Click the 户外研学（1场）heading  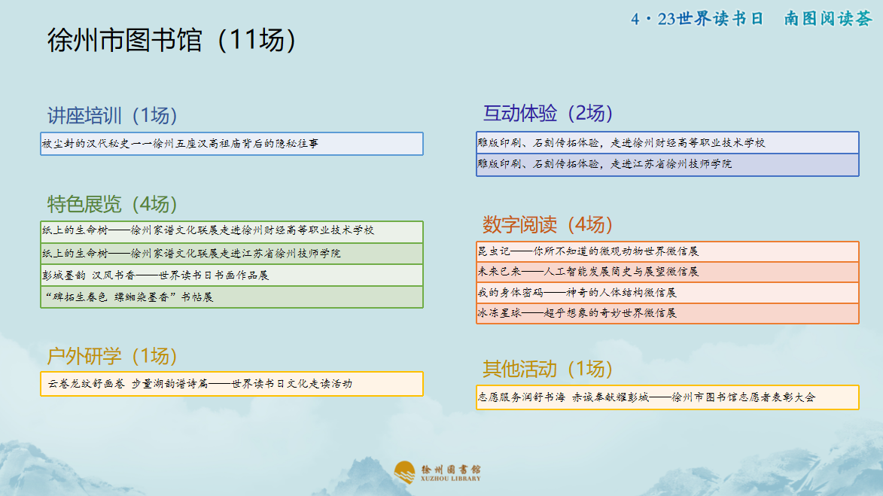[112, 356]
